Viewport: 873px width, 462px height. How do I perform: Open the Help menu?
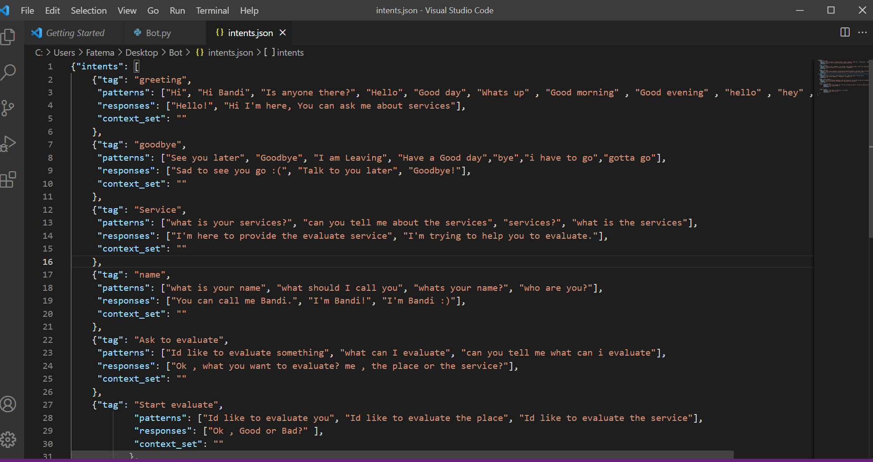[x=249, y=10]
